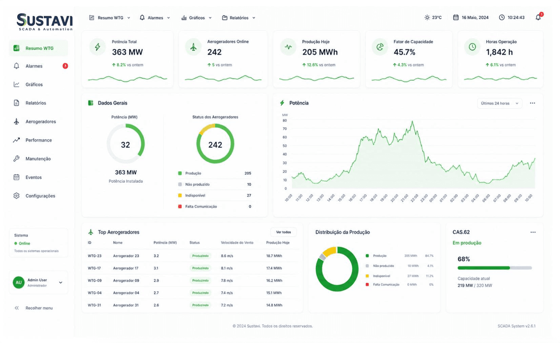Image resolution: width=560 pixels, height=343 pixels.
Task: Click the Gráficos chart icon in sidebar
Action: (16, 84)
